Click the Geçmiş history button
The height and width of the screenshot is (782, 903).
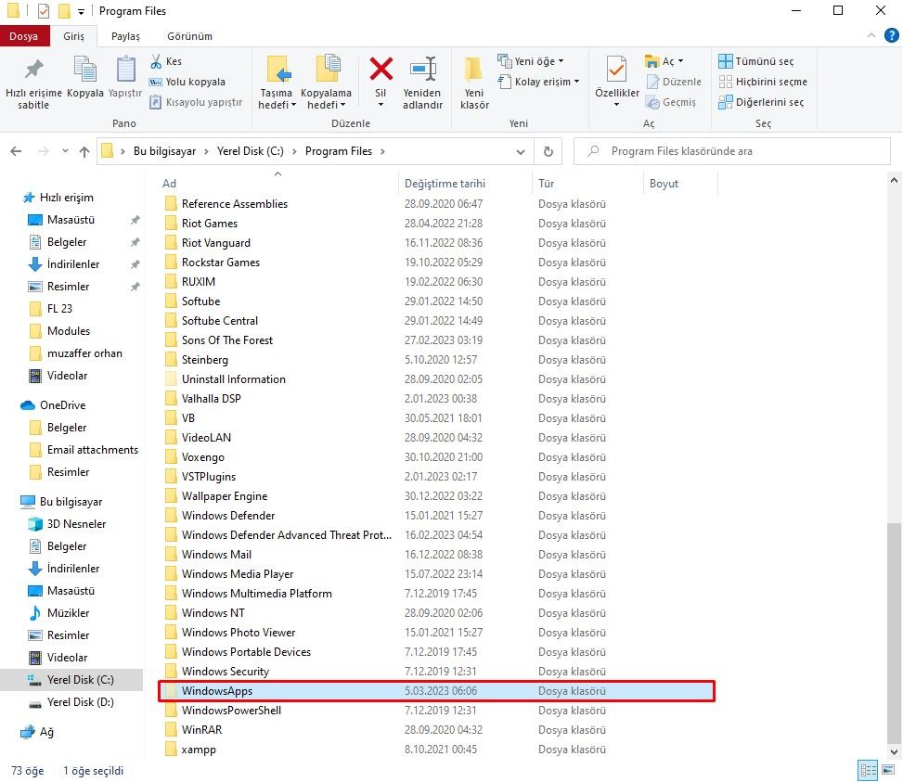[x=671, y=102]
